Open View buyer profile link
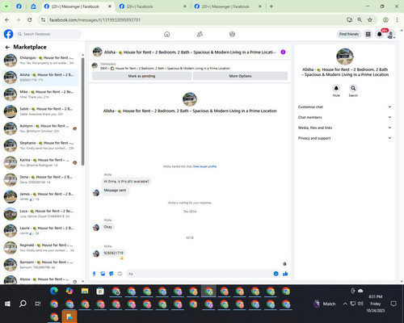Viewport: 404px width, 323px height. [x=204, y=166]
